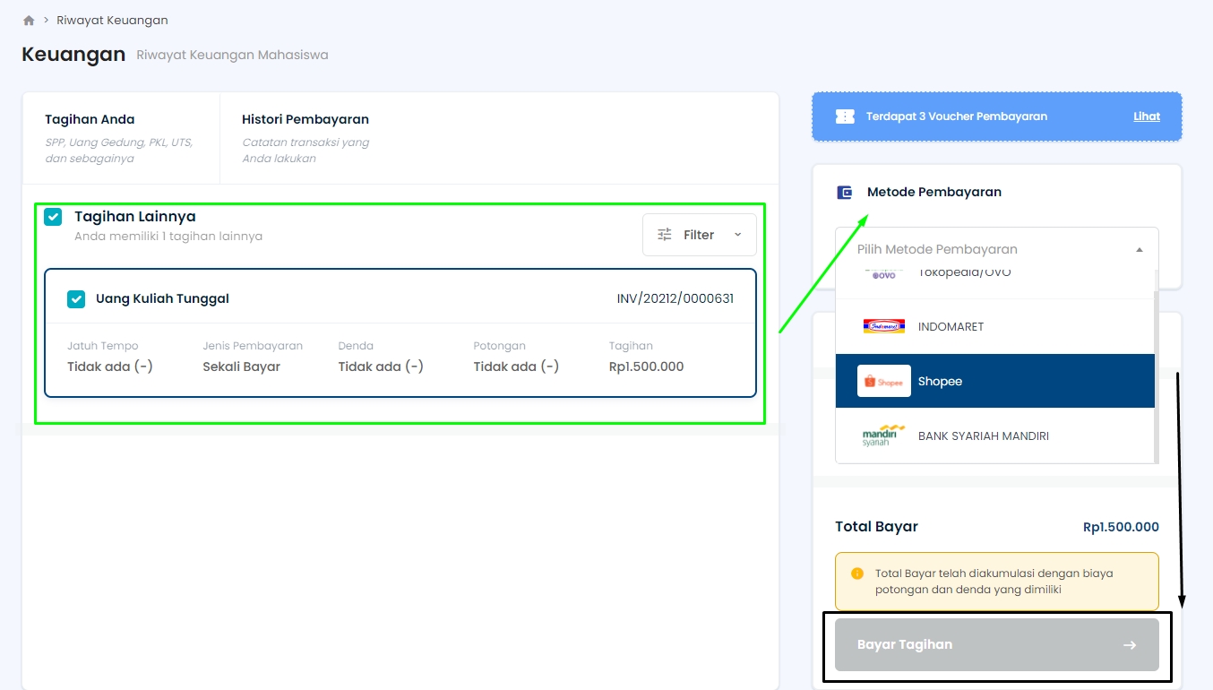Viewport: 1213px width, 690px height.
Task: Uncheck the Uang Kuliah Tunggal checkbox
Action: click(x=76, y=299)
